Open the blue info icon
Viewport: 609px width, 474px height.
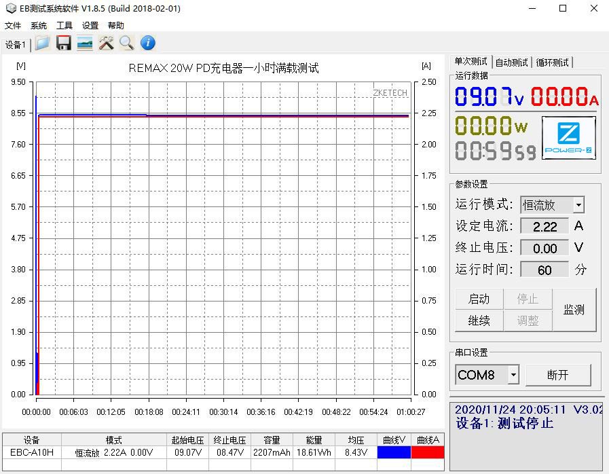pyautogui.click(x=147, y=43)
